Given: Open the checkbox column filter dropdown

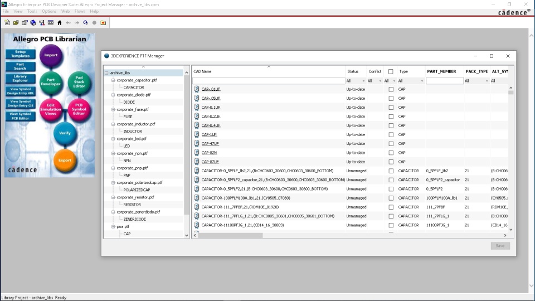Looking at the screenshot, I should coord(390,81).
